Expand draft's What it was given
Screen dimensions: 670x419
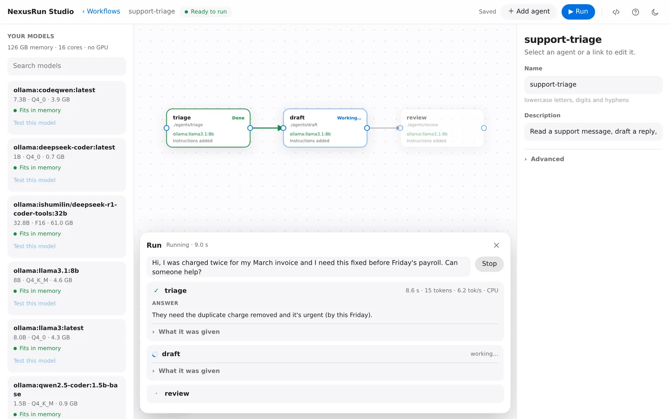coord(186,371)
